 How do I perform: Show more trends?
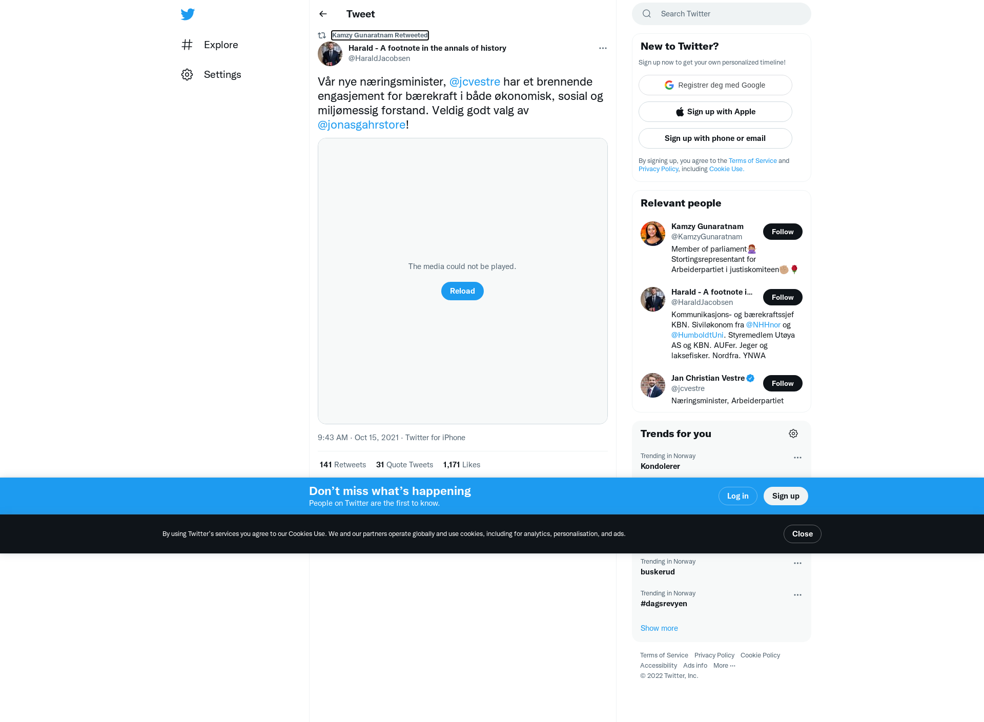659,628
